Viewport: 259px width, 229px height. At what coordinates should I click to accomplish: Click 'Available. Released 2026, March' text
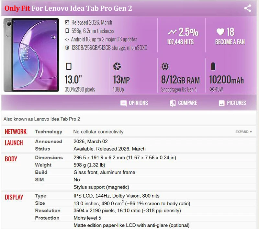click(x=109, y=149)
